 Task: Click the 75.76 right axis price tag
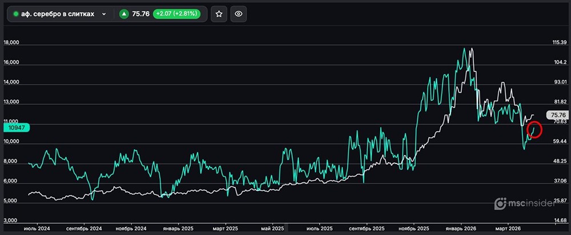pyautogui.click(x=556, y=114)
